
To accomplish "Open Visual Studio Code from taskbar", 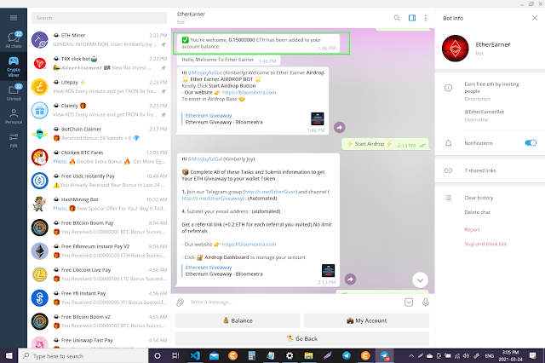I will [x=195, y=355].
